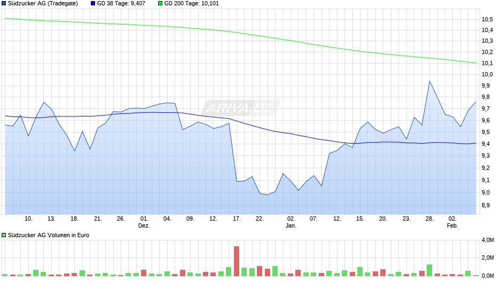Click the 9,8 price axis label
The width and height of the screenshot is (502, 281).
(485, 97)
